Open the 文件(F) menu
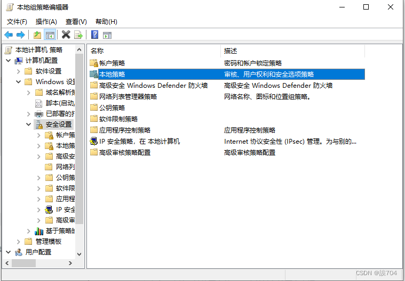 tap(17, 22)
